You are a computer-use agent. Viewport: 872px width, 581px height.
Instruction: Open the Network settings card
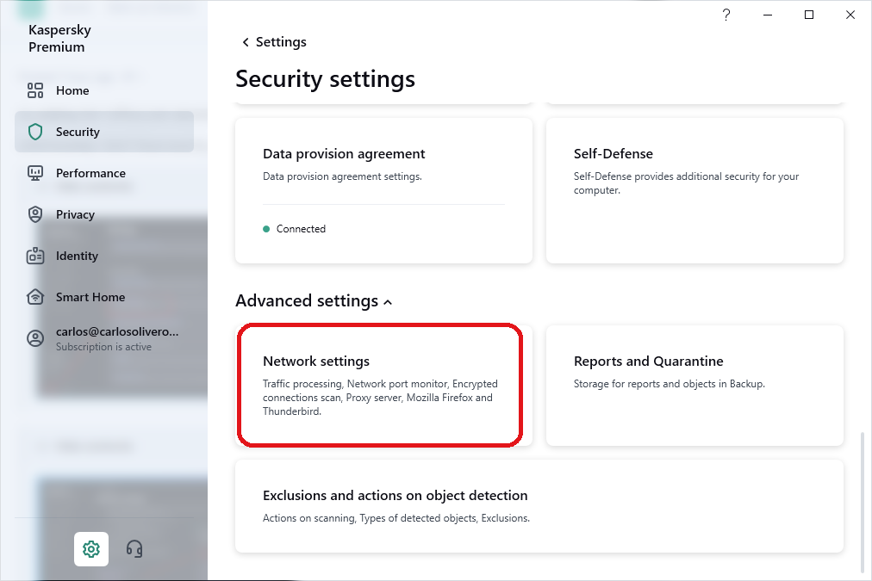click(379, 385)
